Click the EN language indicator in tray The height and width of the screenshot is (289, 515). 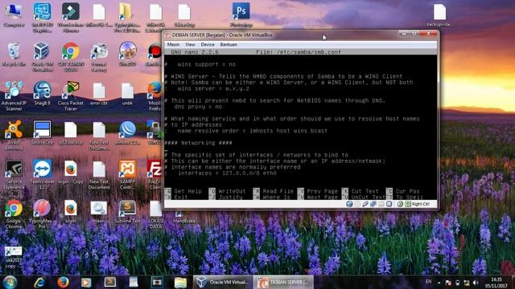click(x=428, y=282)
